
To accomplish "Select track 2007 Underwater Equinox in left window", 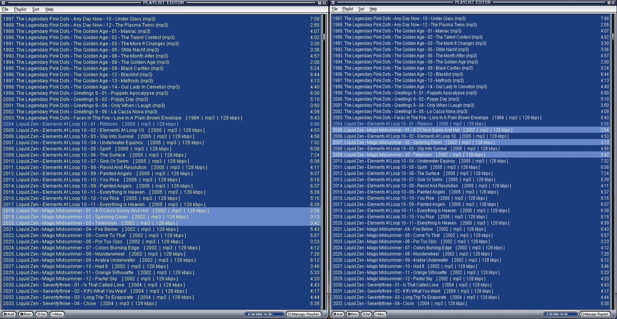I will coord(161,142).
